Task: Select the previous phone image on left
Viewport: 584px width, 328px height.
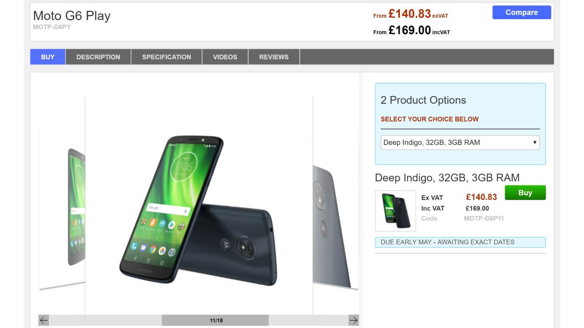Action: point(63,207)
